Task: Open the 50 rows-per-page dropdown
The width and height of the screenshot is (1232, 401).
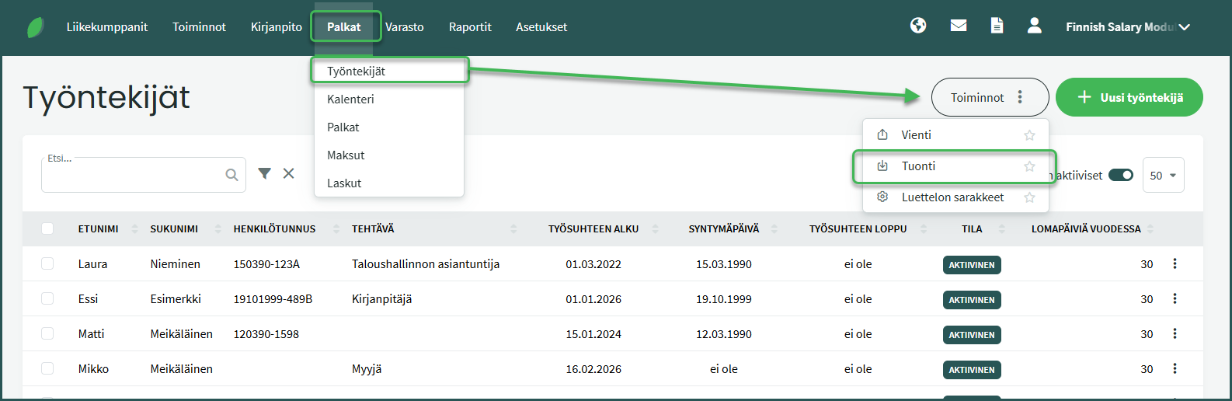Action: 1163,176
